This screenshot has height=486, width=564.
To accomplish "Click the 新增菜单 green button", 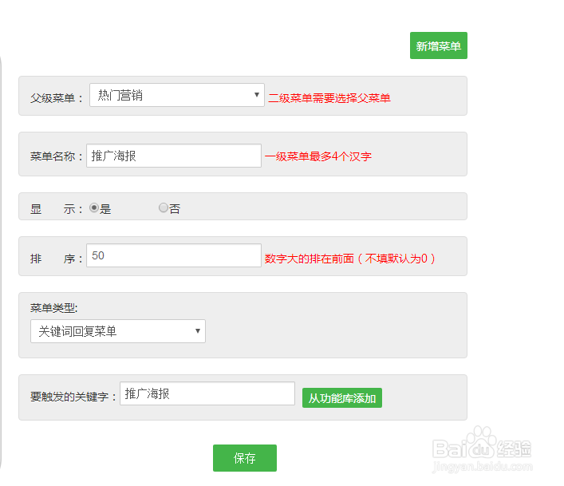I will [439, 45].
